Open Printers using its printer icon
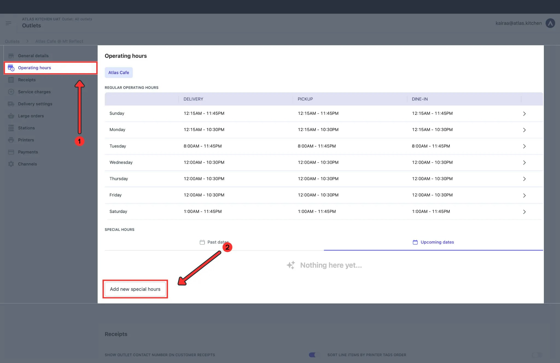560x363 pixels. click(x=11, y=140)
